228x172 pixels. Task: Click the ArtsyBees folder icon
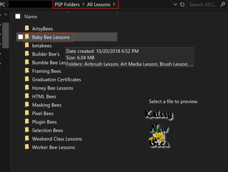coord(27,28)
